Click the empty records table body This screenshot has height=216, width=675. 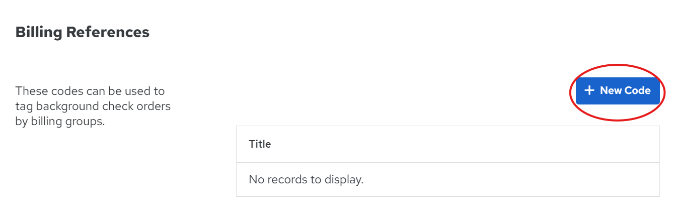click(447, 179)
